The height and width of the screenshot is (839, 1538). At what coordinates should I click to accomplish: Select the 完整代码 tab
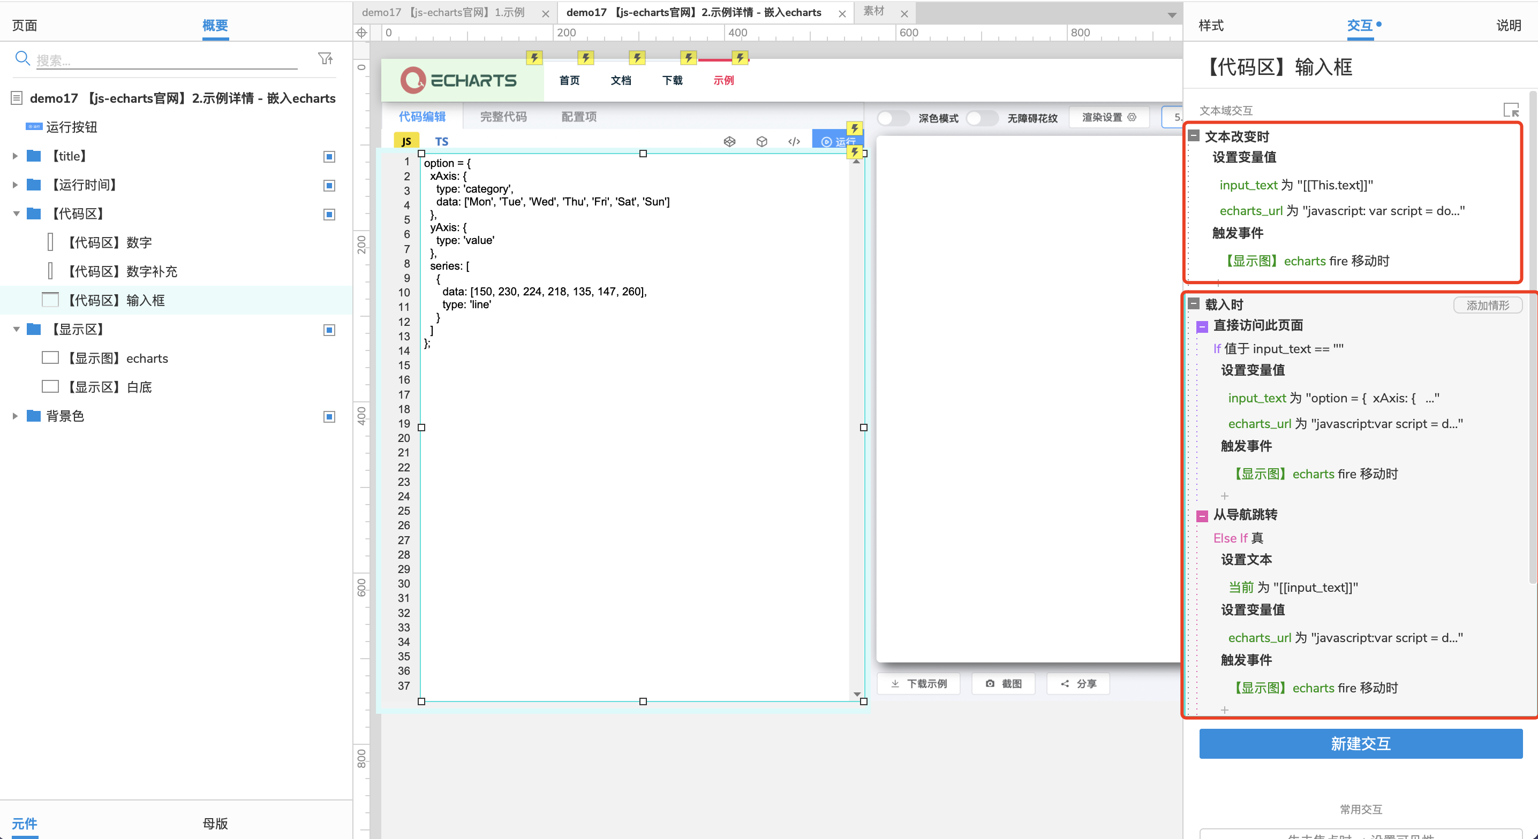[x=503, y=116]
